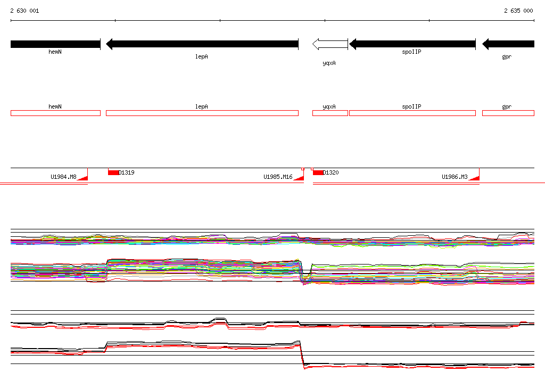Select the U1986.M3 red triangle marker
Screen dimensions: 545x380
[474, 178]
